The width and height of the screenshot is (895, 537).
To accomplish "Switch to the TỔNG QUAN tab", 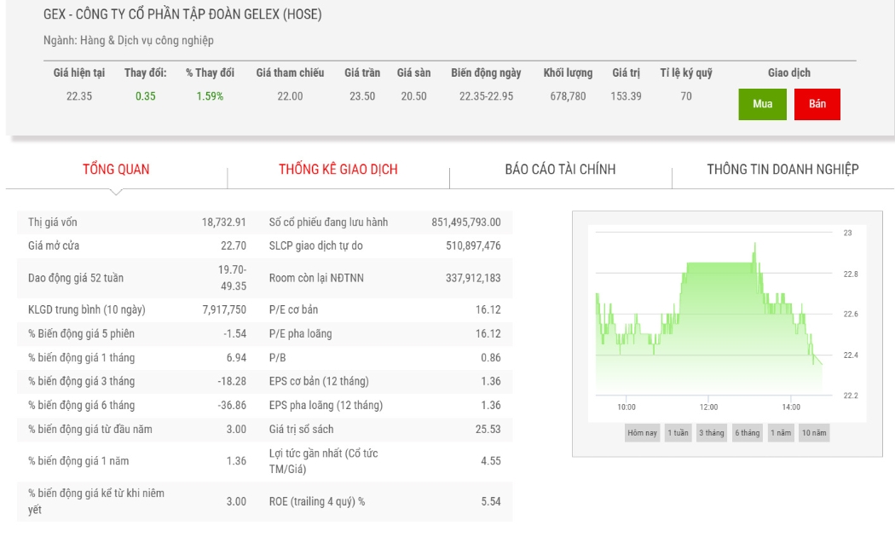I will point(116,169).
